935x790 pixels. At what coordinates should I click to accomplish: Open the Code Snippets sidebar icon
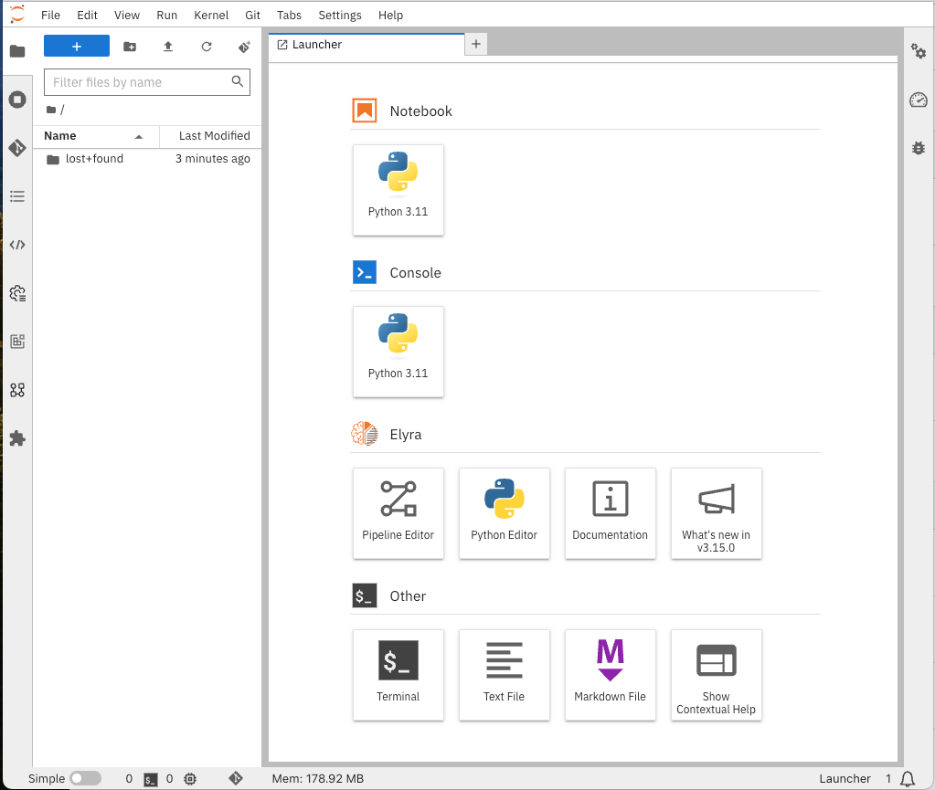coord(16,245)
